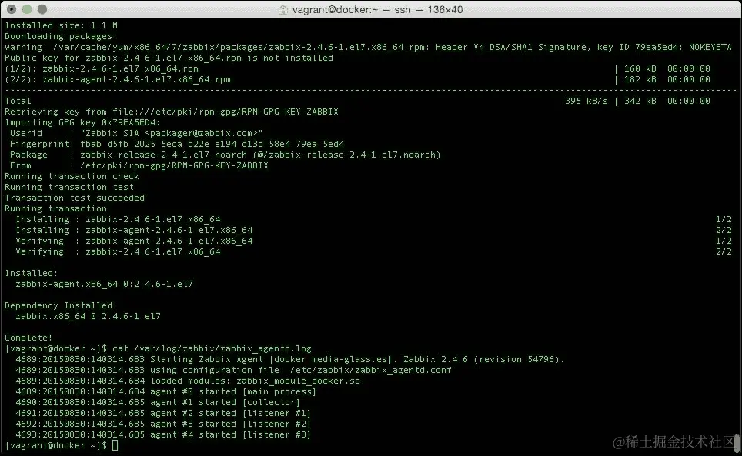Click 'loaded modules: zabbix_module_docker.so' log line
This screenshot has height=456, width=742.
click(x=188, y=381)
